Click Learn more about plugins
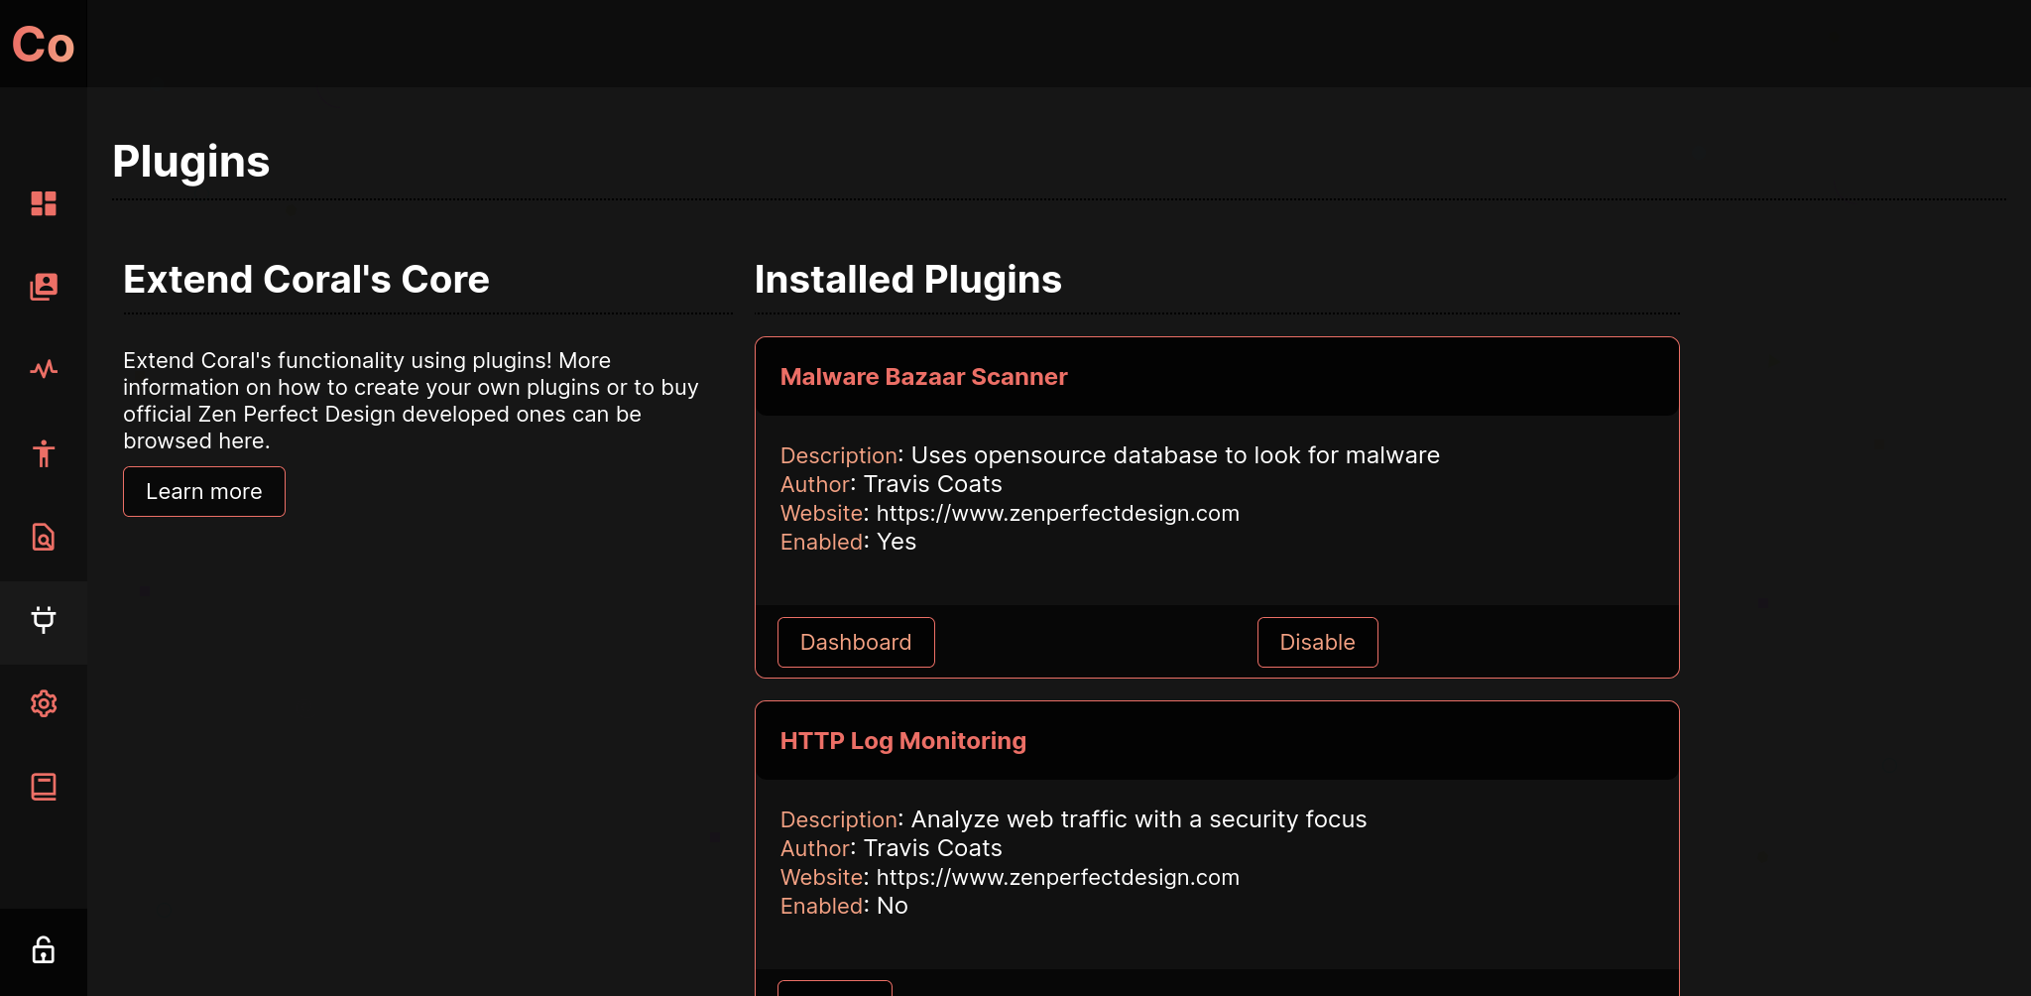Viewport: 2031px width, 996px height. (x=203, y=491)
